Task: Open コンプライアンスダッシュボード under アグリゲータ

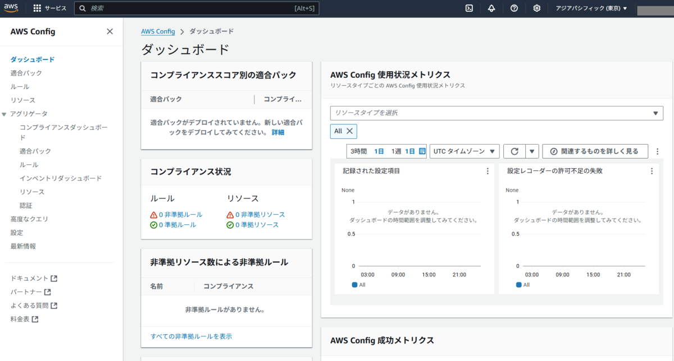Action: tap(63, 132)
